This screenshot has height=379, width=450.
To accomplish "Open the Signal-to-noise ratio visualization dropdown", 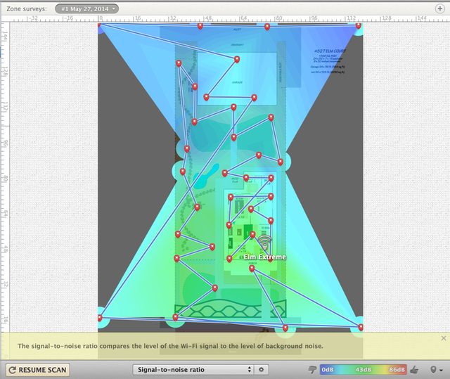I will click(x=193, y=369).
